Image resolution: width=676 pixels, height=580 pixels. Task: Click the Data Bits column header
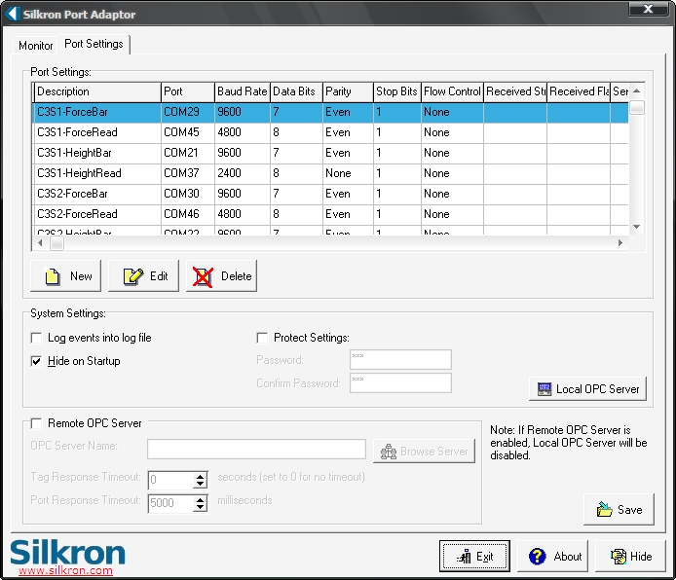296,91
